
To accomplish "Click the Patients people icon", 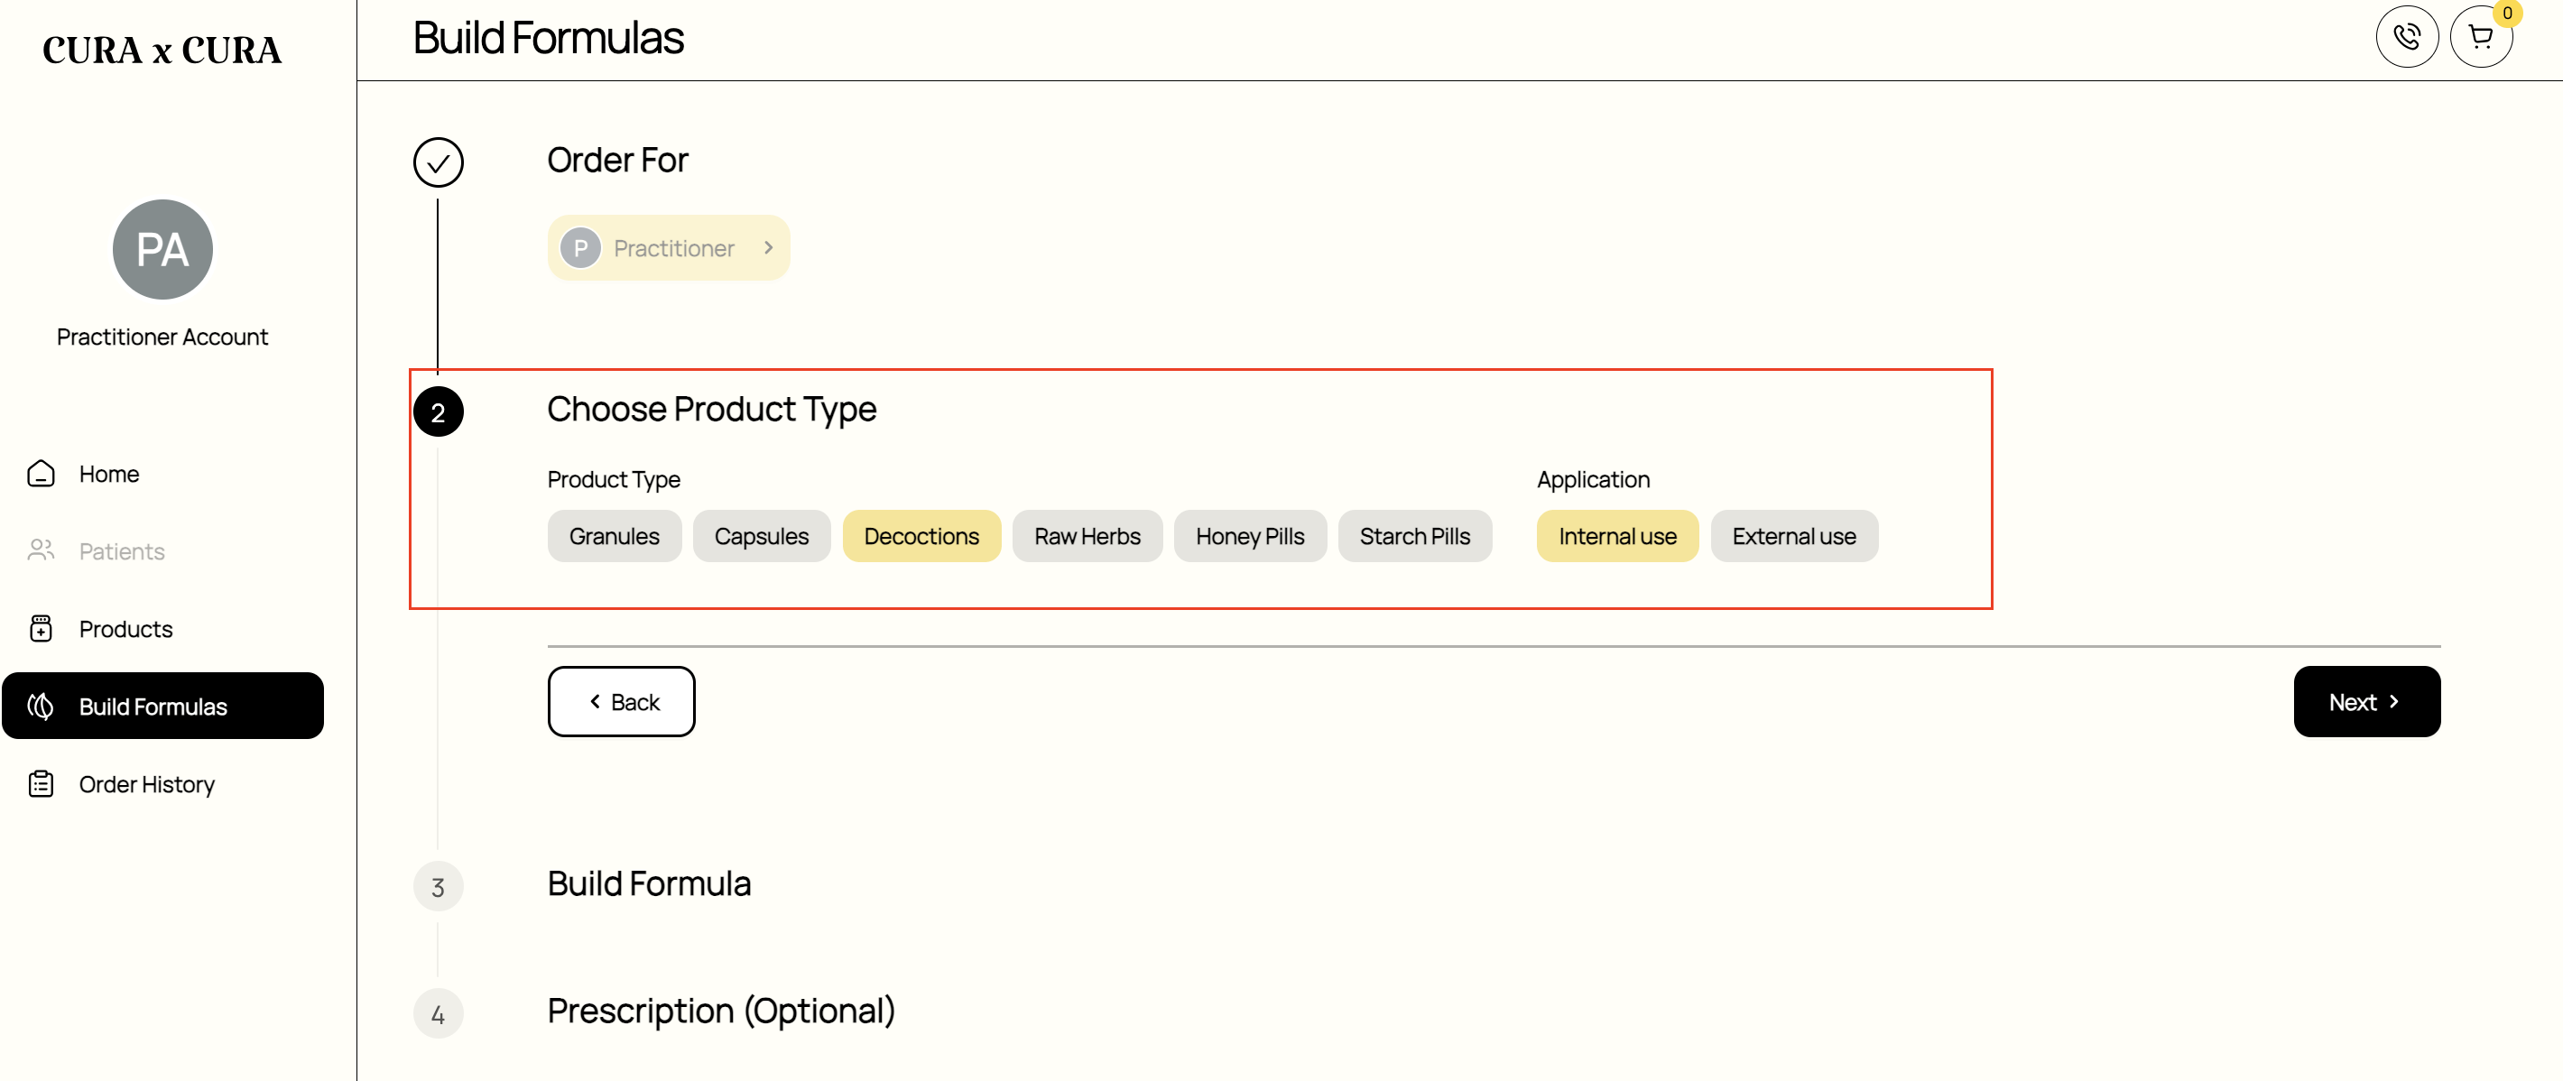I will pos(41,551).
